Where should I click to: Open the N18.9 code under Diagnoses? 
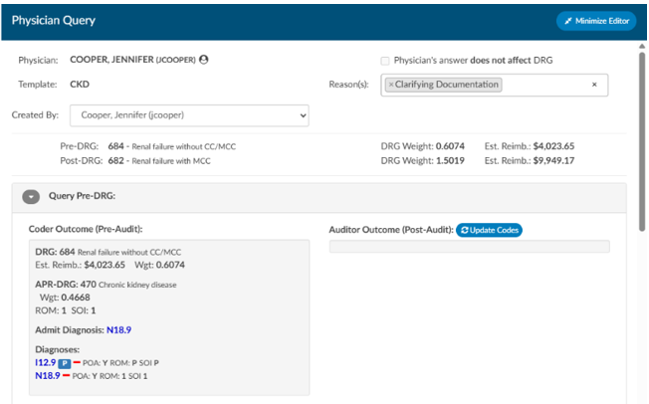coord(48,375)
